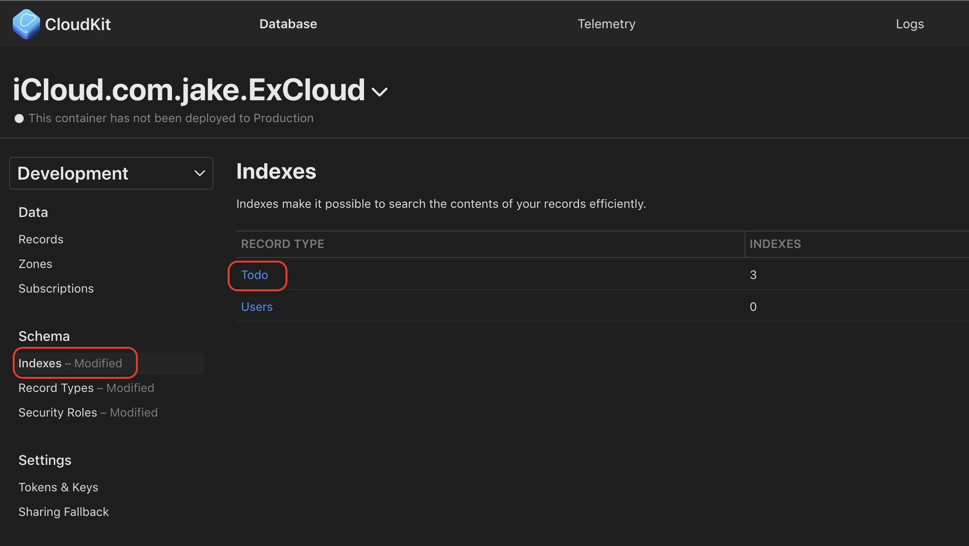Click the INDEXES column header

[x=775, y=244]
